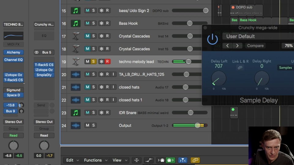Click the Compare button in plugin header

click(255, 46)
